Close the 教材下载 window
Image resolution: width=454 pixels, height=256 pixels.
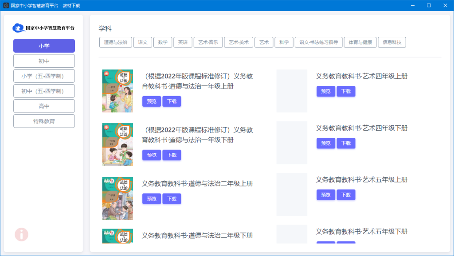[445, 5]
